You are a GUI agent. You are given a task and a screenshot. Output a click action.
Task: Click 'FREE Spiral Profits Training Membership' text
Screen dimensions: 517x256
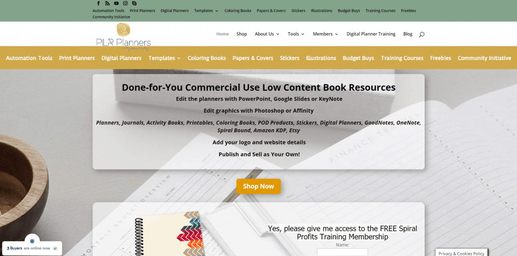(x=342, y=233)
